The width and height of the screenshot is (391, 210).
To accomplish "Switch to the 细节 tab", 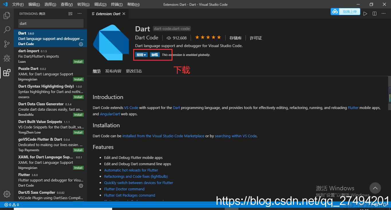I will (x=97, y=71).
